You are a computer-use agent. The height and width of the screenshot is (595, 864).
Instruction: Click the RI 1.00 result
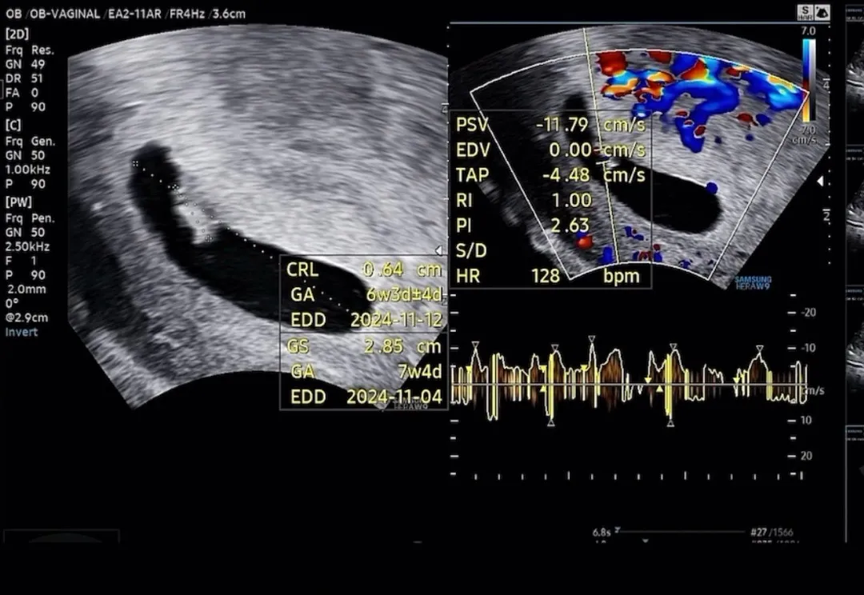click(524, 201)
